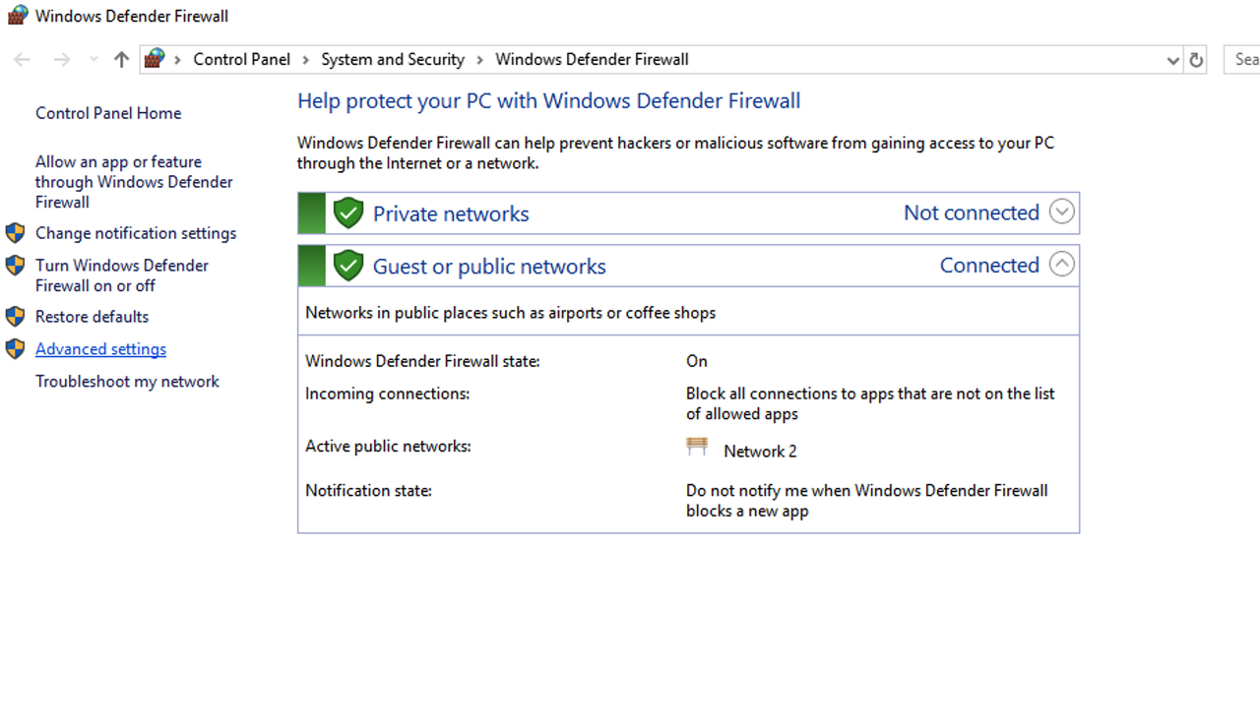This screenshot has width=1260, height=728.
Task: Open Change notification settings
Action: 136,233
